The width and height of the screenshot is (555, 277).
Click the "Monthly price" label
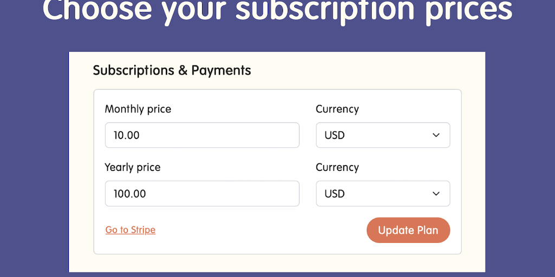[138, 109]
